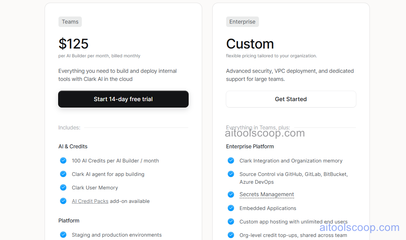
Task: Click "per AI Builder per month, billed monthly"
Action: [99, 56]
